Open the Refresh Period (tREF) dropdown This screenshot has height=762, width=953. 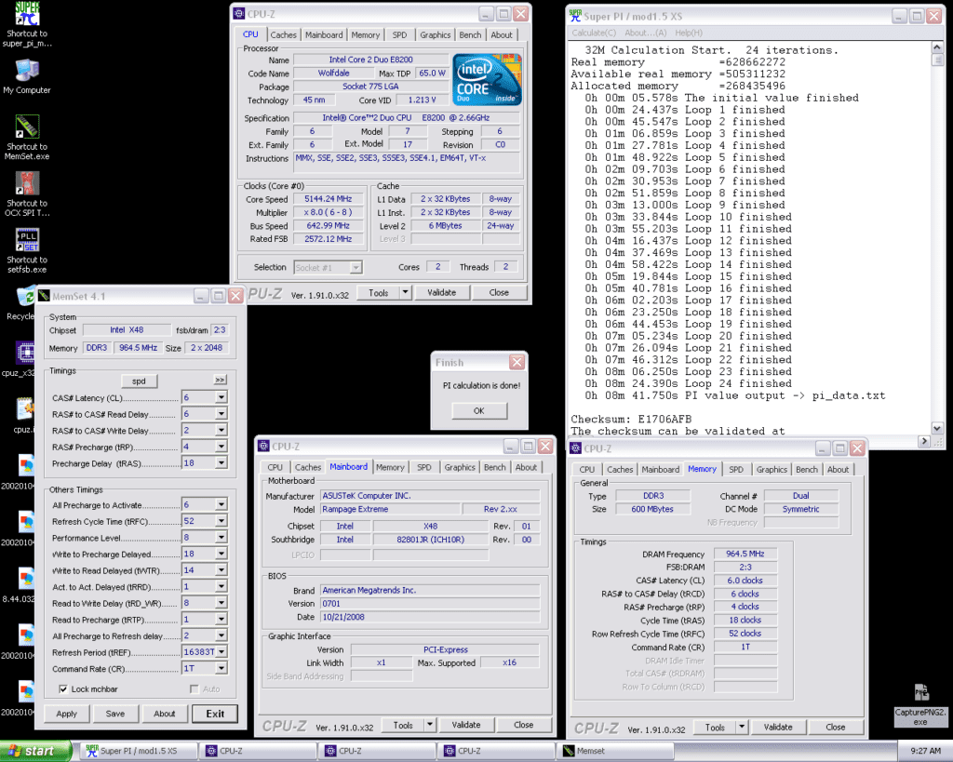pyautogui.click(x=221, y=652)
